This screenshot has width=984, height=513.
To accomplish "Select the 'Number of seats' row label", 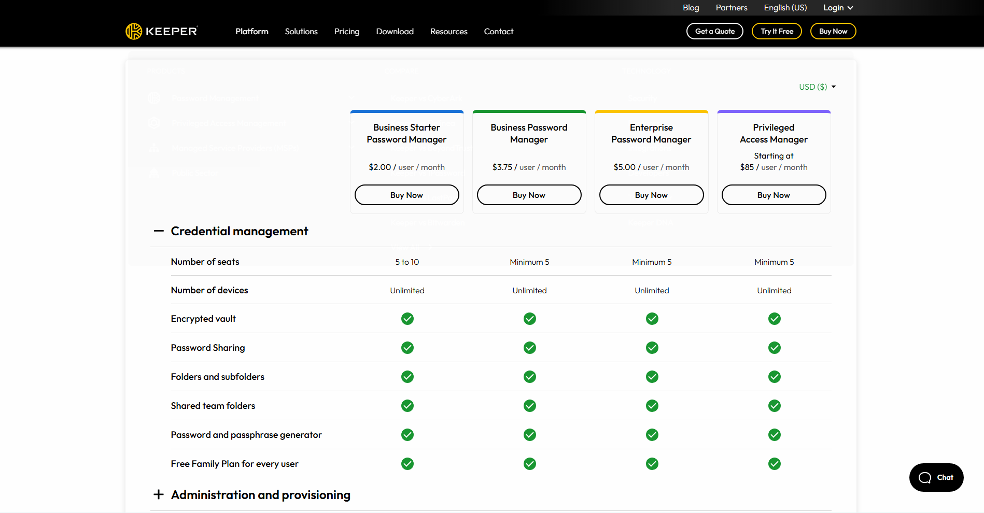I will 205,262.
